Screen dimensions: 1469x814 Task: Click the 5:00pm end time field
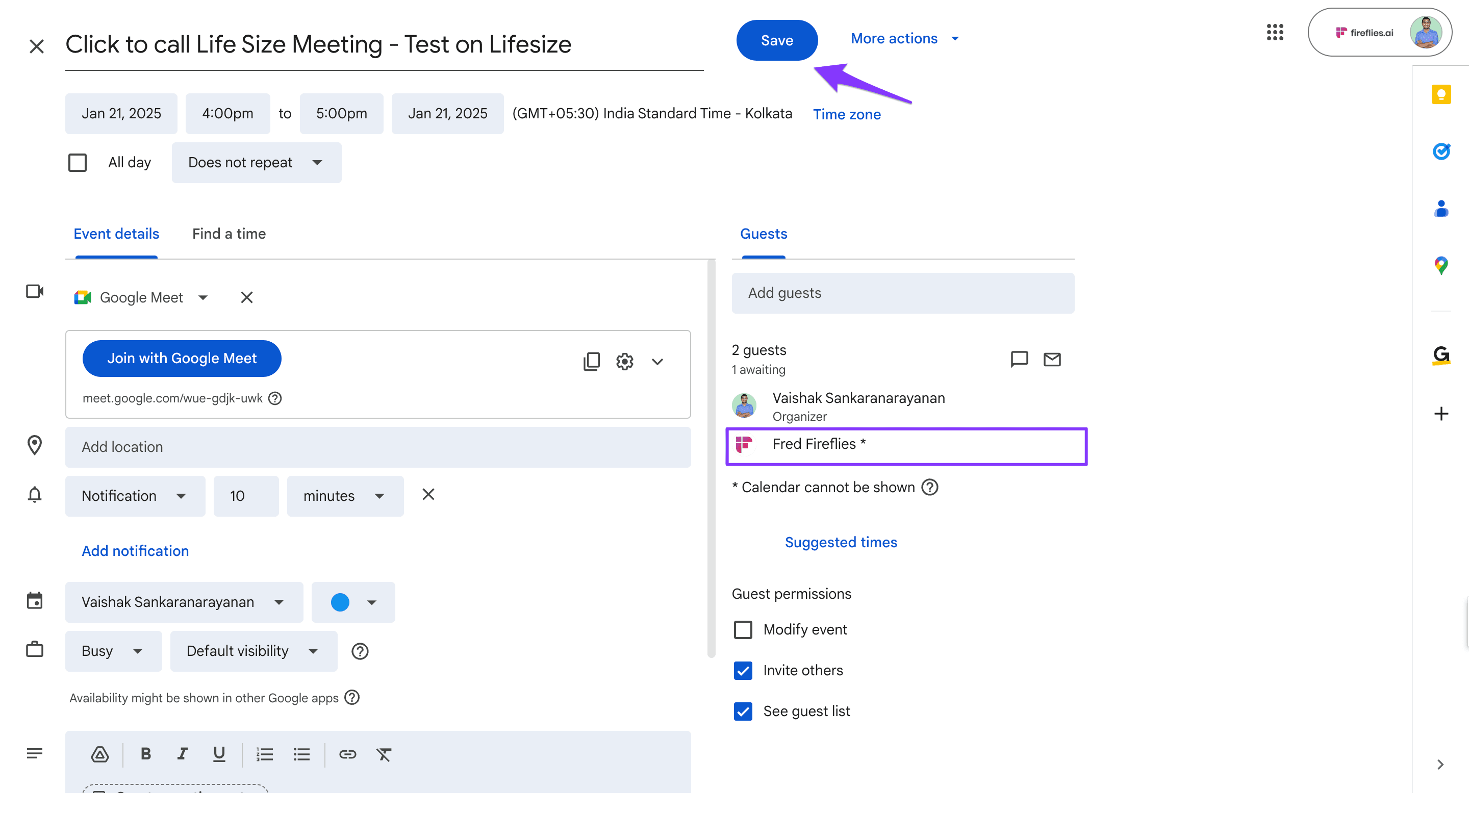[342, 113]
